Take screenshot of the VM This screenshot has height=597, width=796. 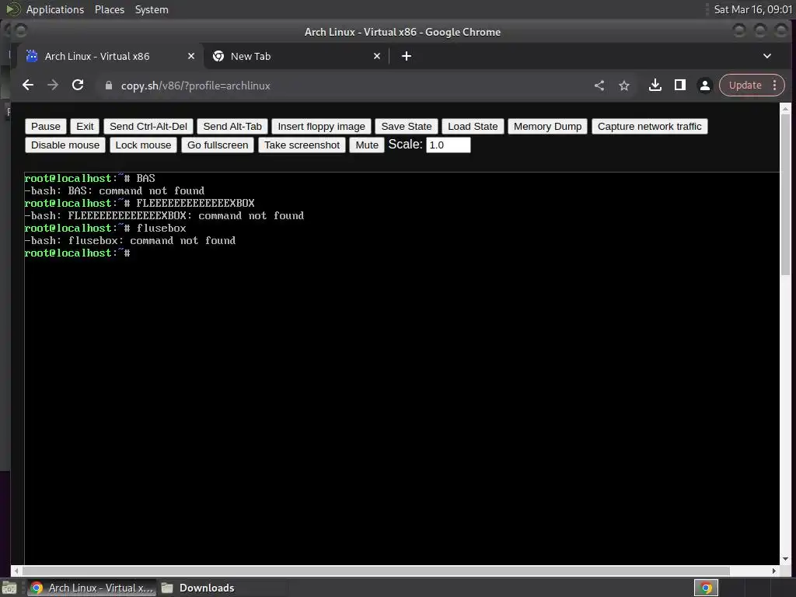point(302,145)
